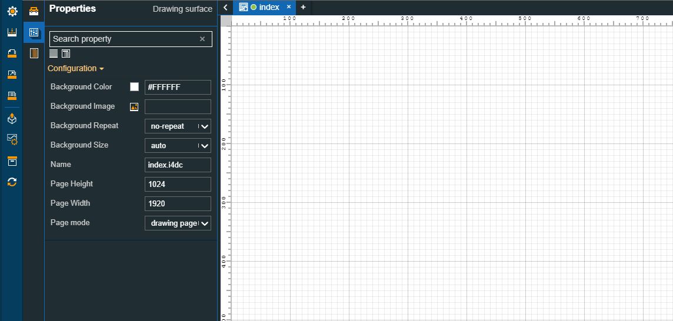Click the Background Repeat label
Screen dimensions: 673x321
[x=85, y=126]
